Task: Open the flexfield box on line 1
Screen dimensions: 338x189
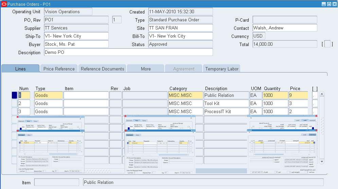Action: tap(315, 96)
